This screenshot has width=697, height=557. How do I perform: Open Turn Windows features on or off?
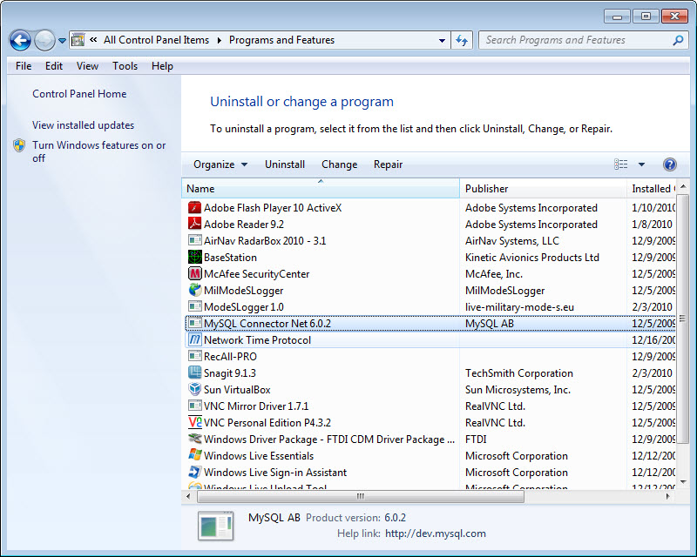coord(98,151)
